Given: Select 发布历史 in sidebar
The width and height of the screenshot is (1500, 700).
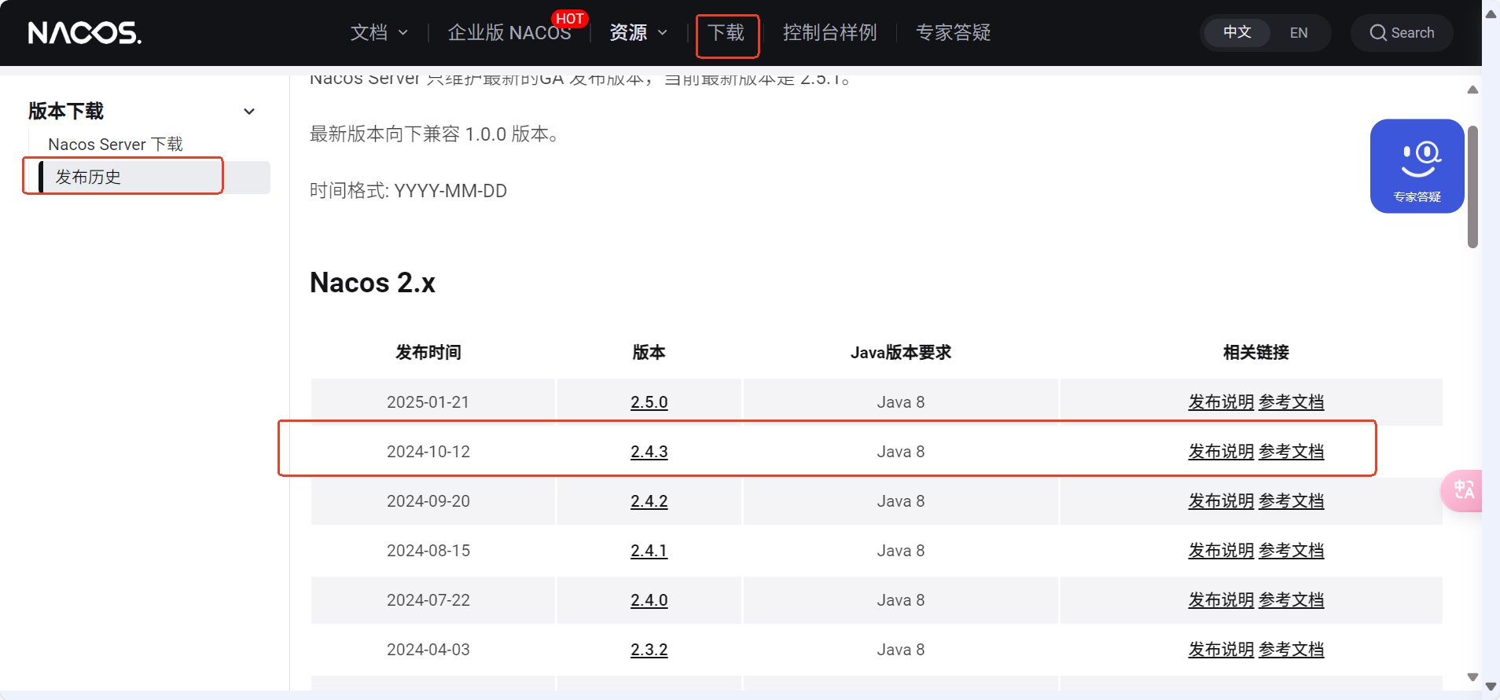Looking at the screenshot, I should [154, 178].
